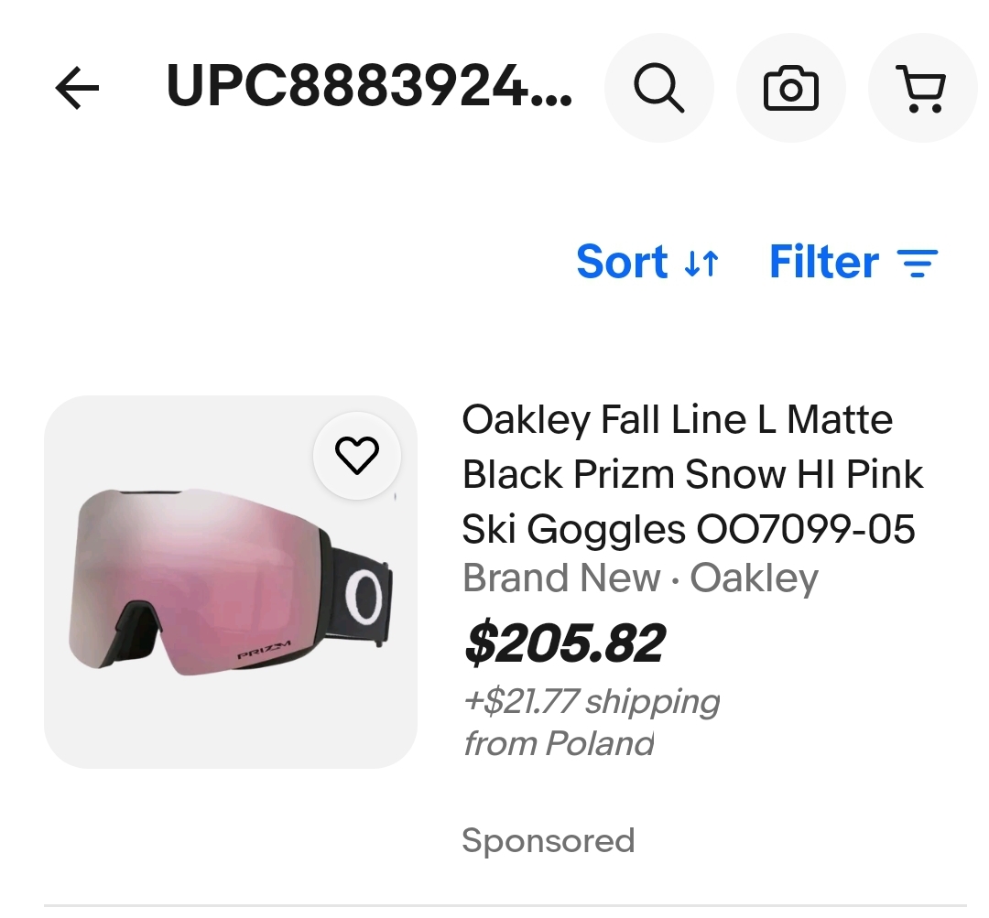Open image search via the camera icon
989x918 pixels.
[791, 88]
